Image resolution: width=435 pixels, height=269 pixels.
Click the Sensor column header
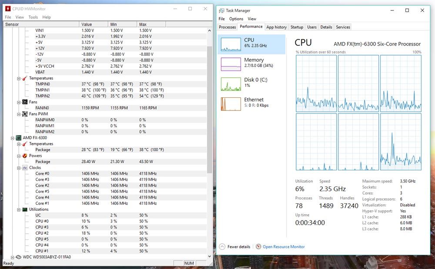click(41, 24)
